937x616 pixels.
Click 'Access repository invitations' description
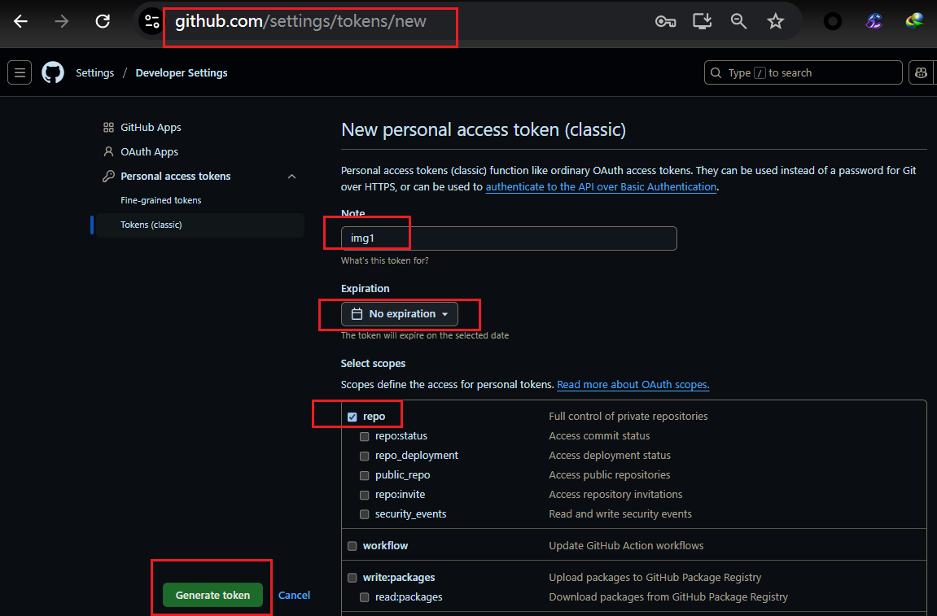pyautogui.click(x=615, y=495)
